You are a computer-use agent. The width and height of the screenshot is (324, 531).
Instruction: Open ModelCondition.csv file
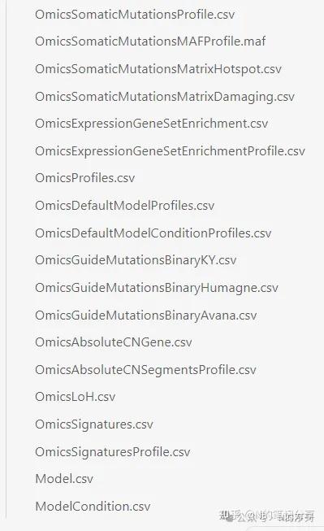coord(93,507)
